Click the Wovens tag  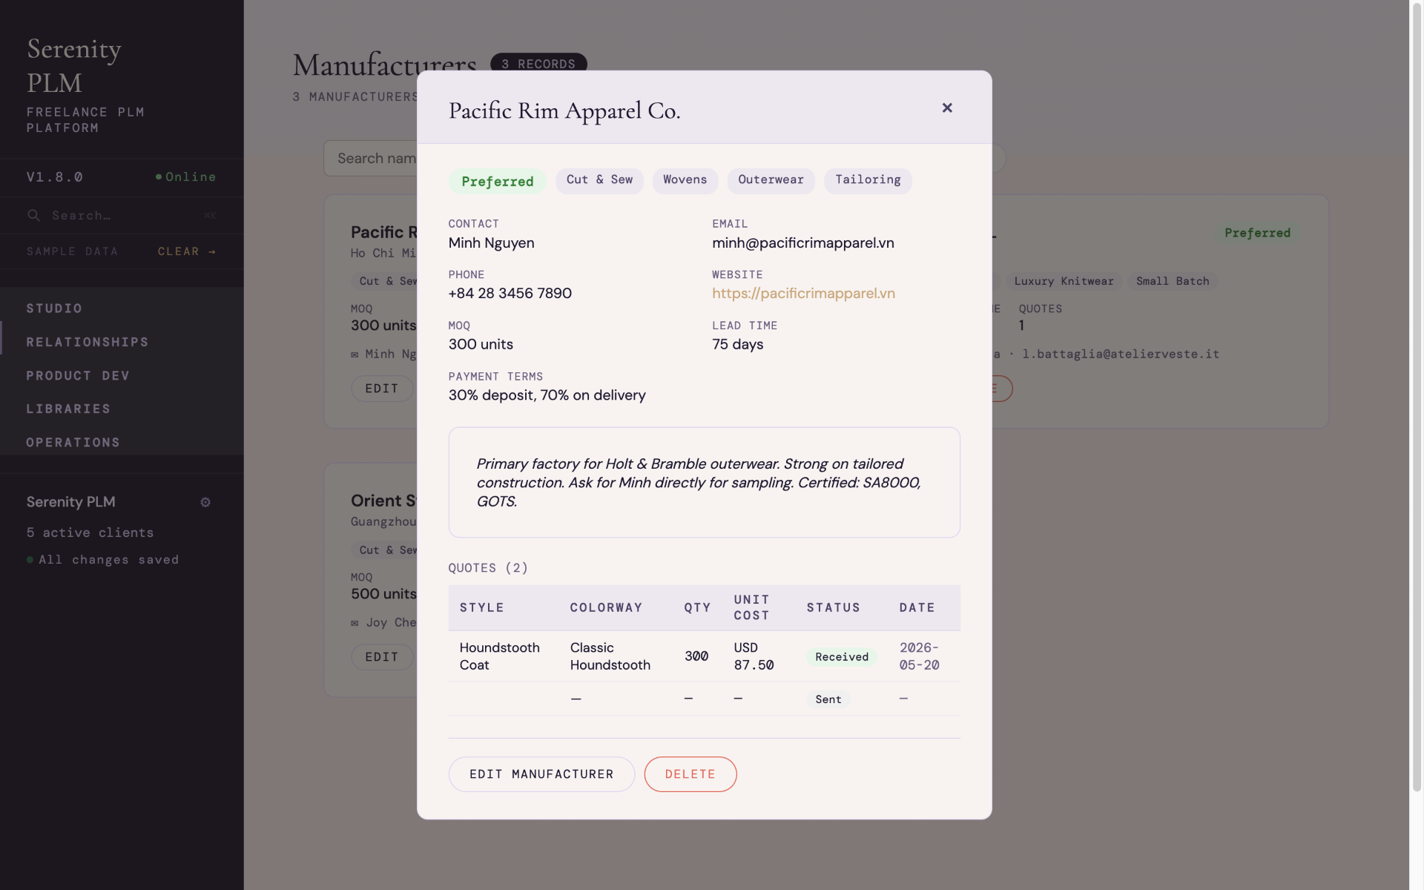tap(685, 180)
